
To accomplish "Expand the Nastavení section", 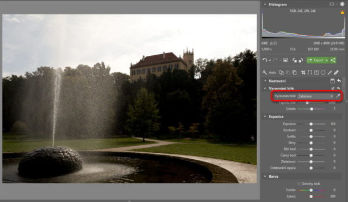I will [x=265, y=81].
